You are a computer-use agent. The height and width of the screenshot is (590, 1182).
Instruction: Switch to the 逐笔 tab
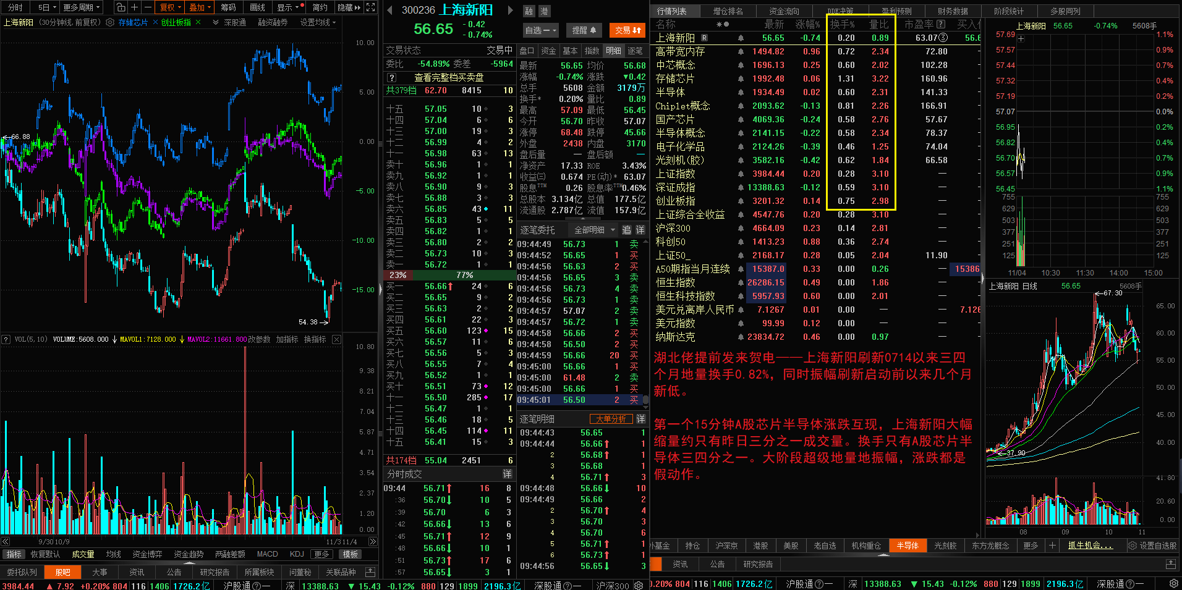635,51
